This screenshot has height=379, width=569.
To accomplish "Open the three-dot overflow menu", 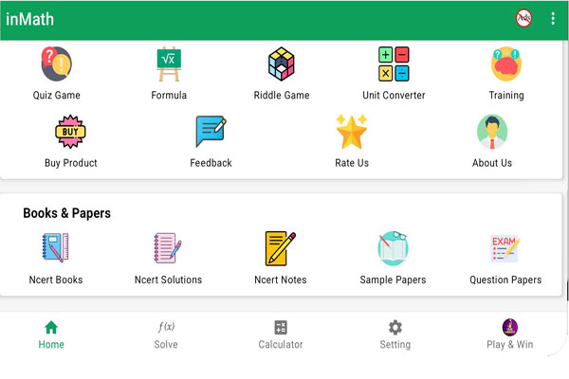I will tap(553, 18).
